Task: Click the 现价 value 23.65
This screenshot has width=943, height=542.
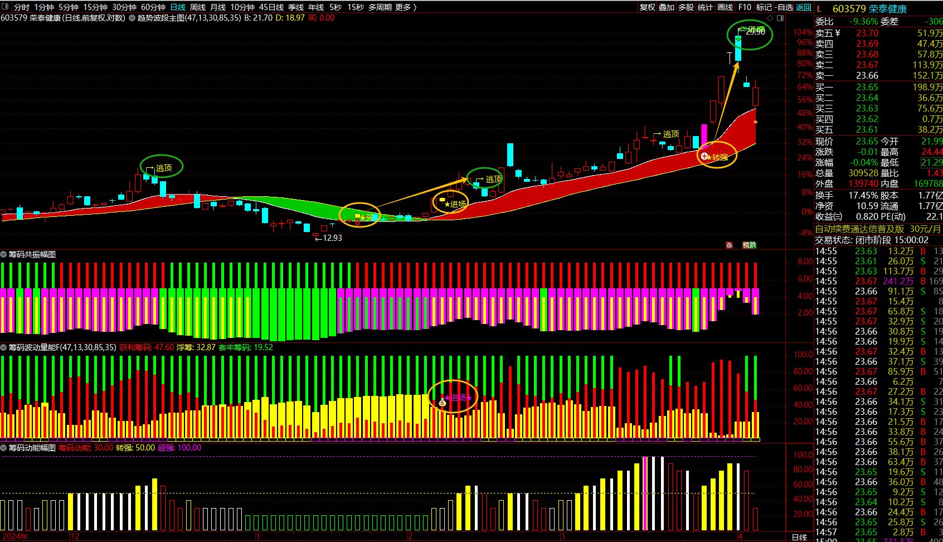Action: 867,142
